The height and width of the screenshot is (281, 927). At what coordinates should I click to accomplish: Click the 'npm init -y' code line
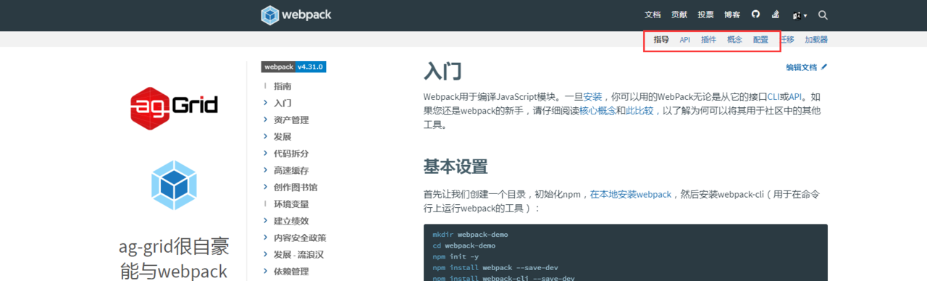(456, 256)
